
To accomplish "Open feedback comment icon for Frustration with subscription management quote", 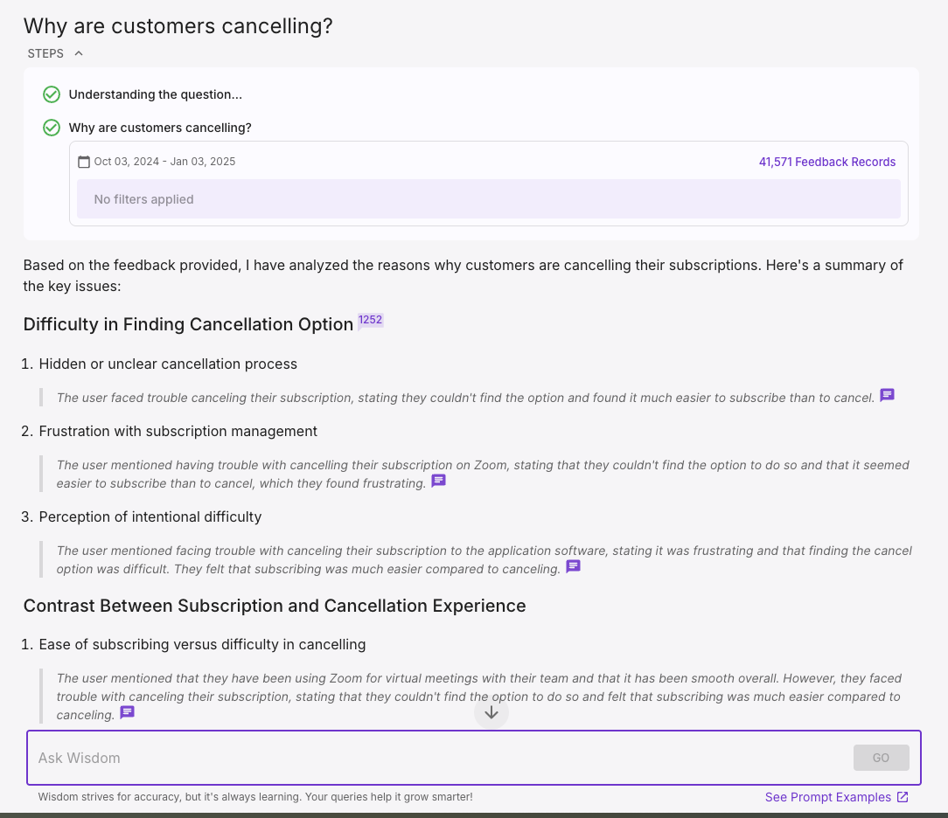I will pyautogui.click(x=438, y=481).
